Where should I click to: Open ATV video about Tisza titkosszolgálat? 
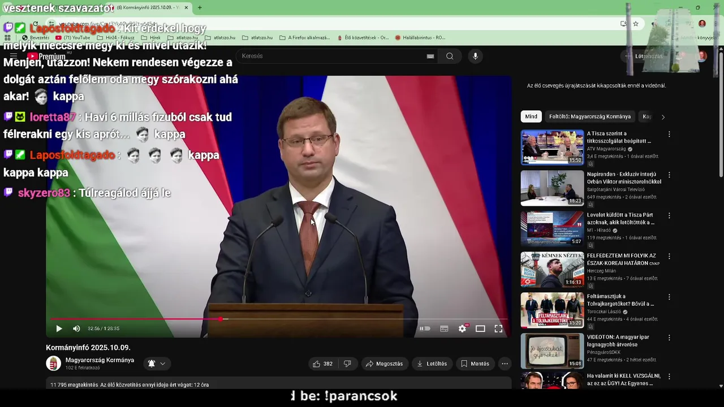[x=552, y=148]
